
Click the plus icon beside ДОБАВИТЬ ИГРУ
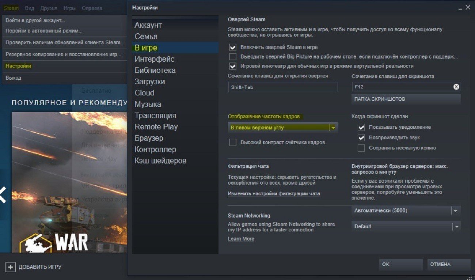tap(11, 267)
